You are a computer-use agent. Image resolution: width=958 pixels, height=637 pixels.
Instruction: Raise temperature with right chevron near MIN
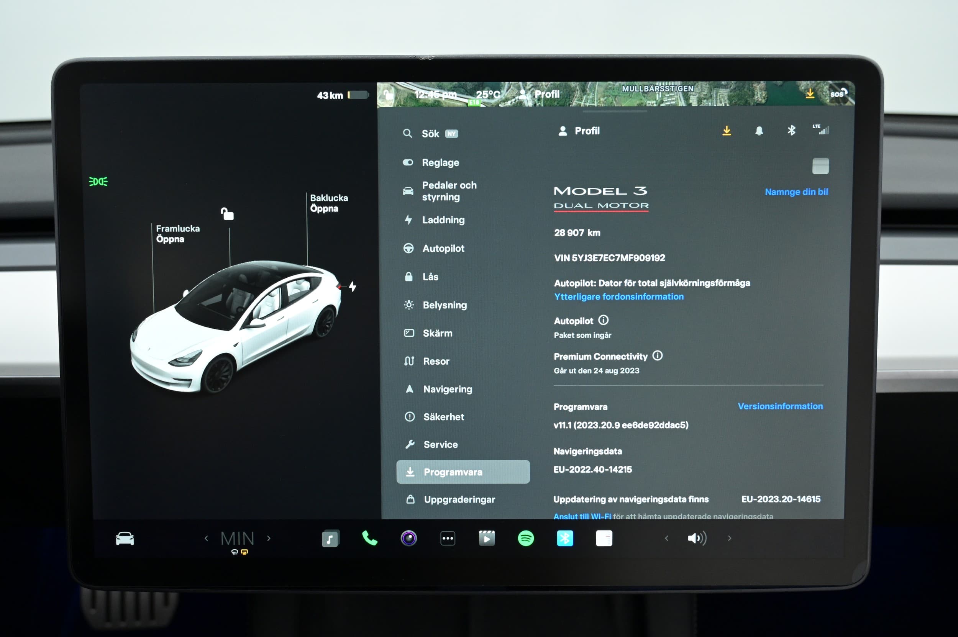click(x=269, y=538)
